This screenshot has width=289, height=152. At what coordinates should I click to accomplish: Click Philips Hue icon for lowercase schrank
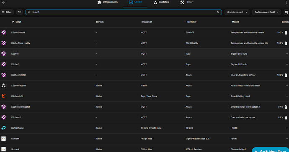click(x=3, y=139)
